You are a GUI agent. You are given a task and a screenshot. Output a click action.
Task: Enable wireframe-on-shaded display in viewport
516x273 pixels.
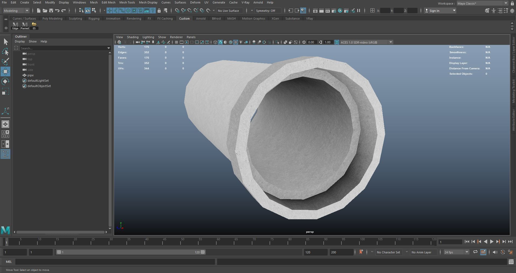(230, 42)
